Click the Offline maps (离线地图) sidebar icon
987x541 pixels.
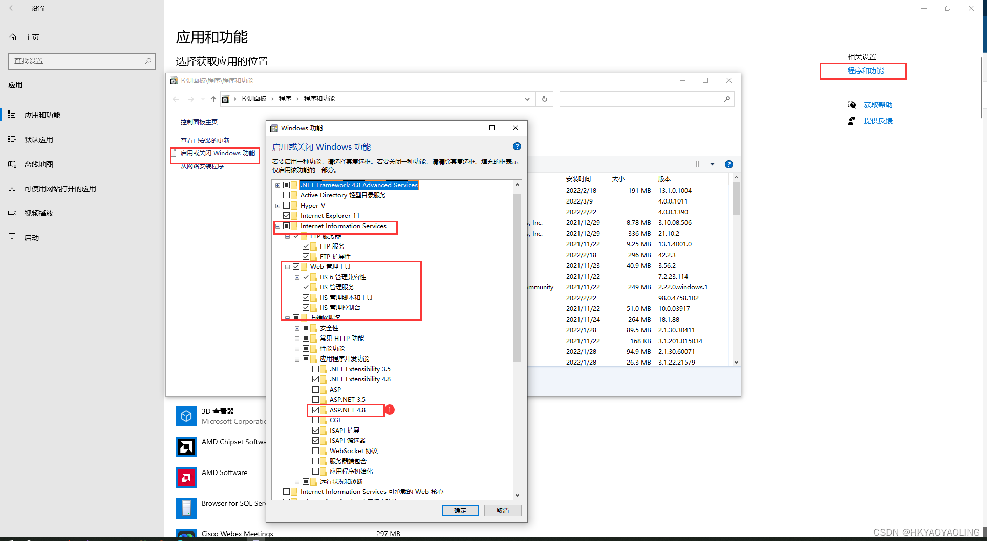pos(12,164)
